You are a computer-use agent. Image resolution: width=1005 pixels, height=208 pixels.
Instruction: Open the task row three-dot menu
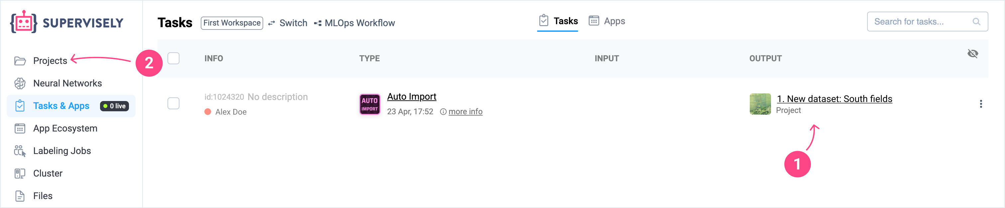pyautogui.click(x=980, y=104)
